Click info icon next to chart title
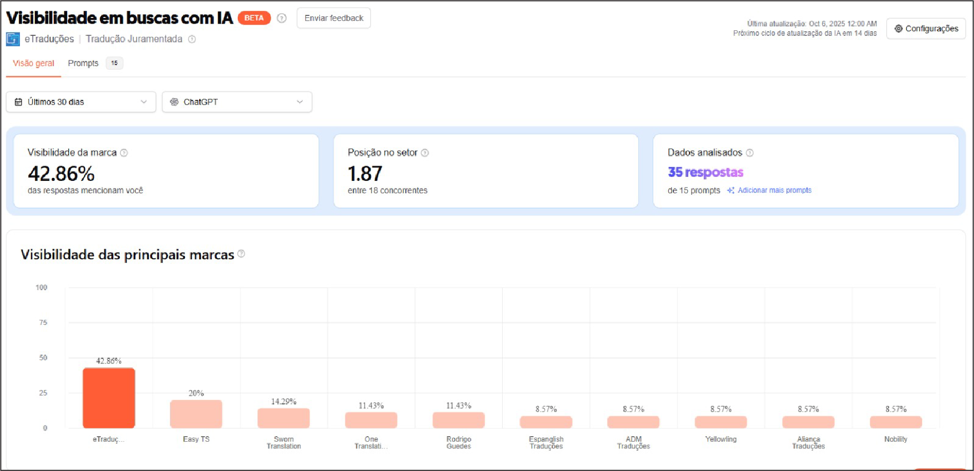 pos(241,254)
